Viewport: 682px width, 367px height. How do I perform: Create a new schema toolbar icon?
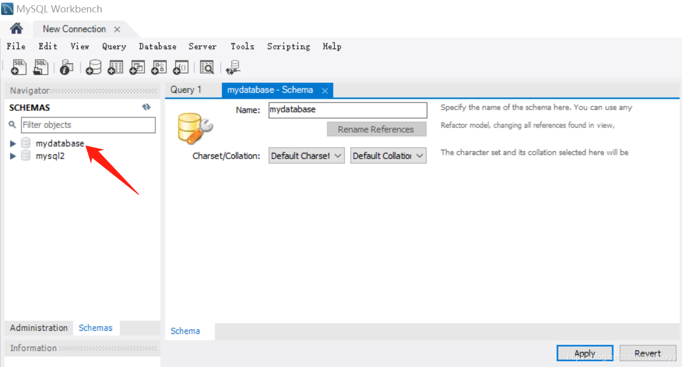click(94, 67)
